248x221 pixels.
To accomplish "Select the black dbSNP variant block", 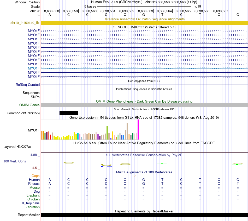I will point(69,113).
